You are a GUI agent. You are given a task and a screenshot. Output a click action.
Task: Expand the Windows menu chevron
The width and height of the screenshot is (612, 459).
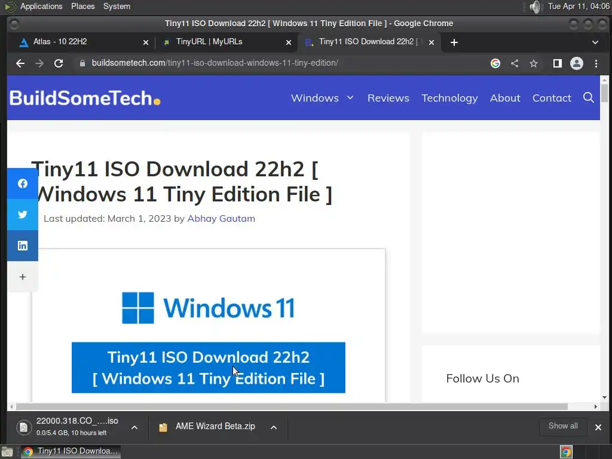(350, 97)
